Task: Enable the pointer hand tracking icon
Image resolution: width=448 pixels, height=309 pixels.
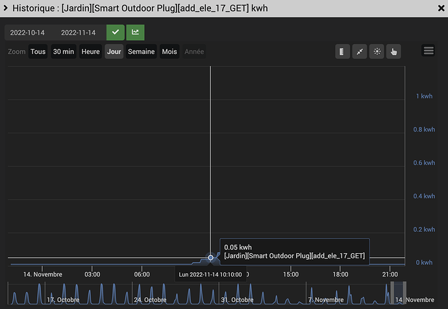Action: tap(393, 52)
